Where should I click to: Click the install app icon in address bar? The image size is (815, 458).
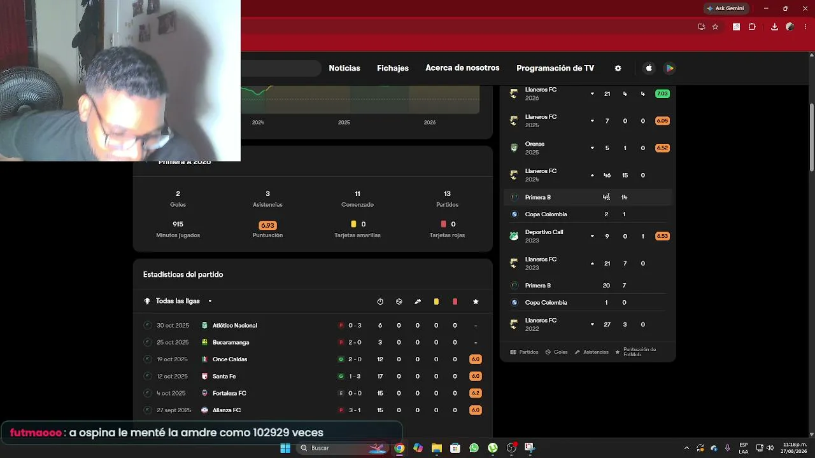[x=701, y=27]
